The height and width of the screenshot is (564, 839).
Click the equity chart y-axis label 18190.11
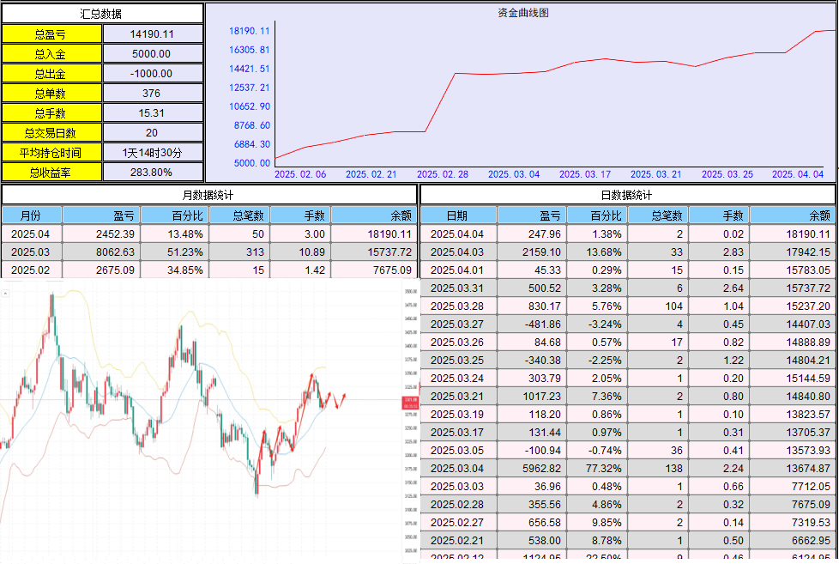[x=250, y=31]
